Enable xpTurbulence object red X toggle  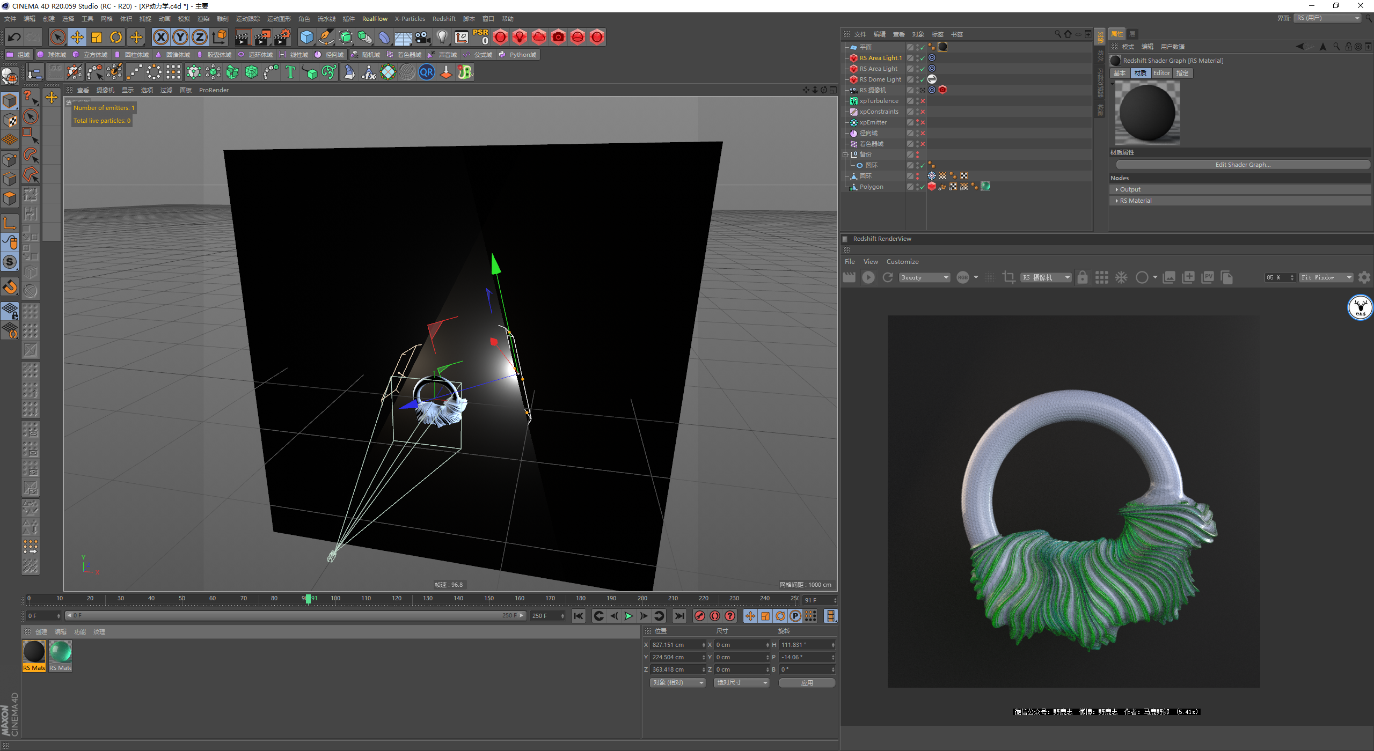pos(923,101)
